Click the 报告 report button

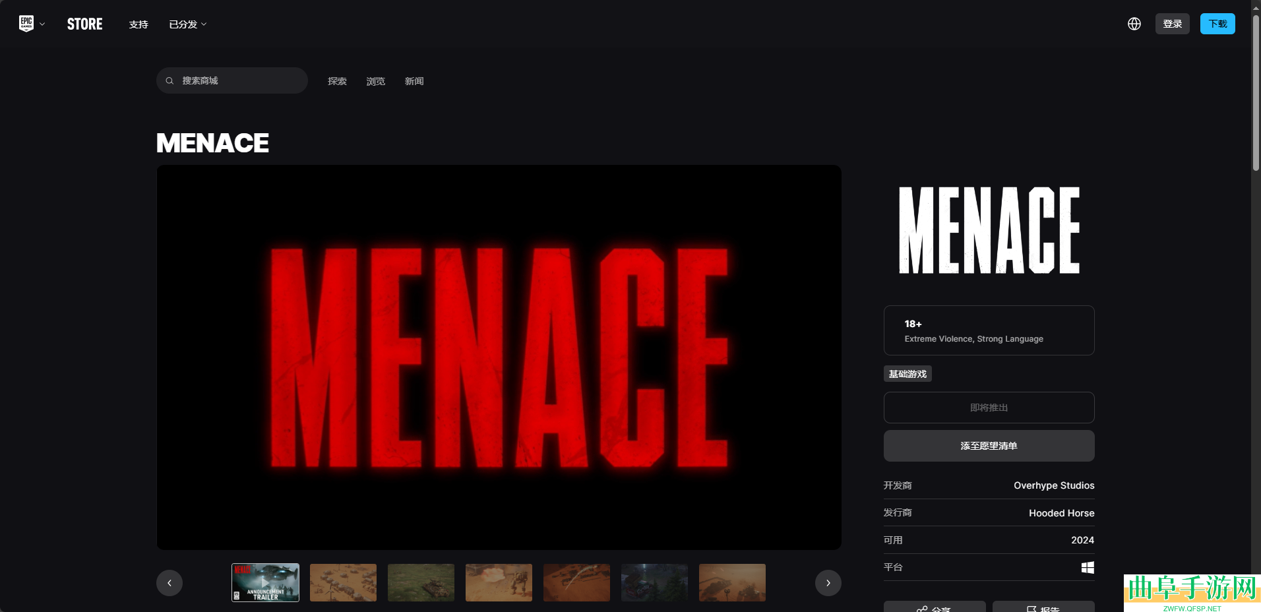[1043, 607]
